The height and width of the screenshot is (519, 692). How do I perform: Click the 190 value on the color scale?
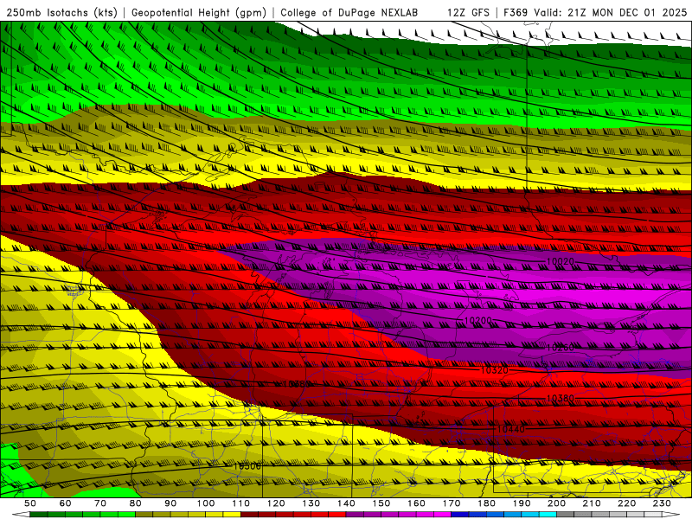pos(522,503)
